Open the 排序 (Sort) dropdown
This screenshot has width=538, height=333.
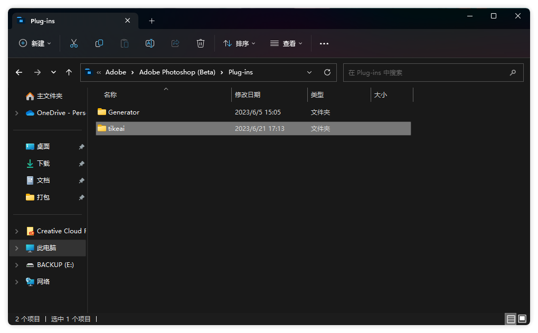(240, 44)
